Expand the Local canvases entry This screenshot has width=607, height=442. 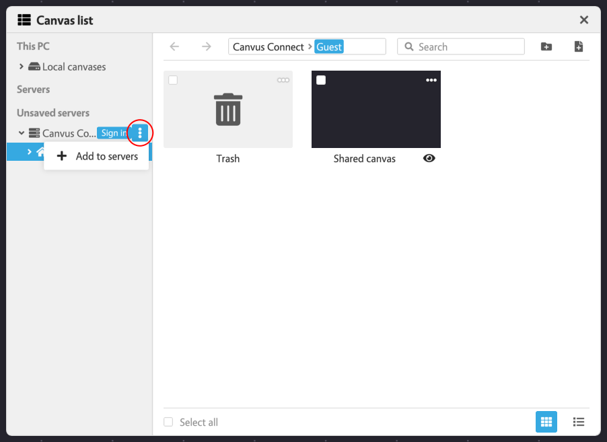point(20,67)
